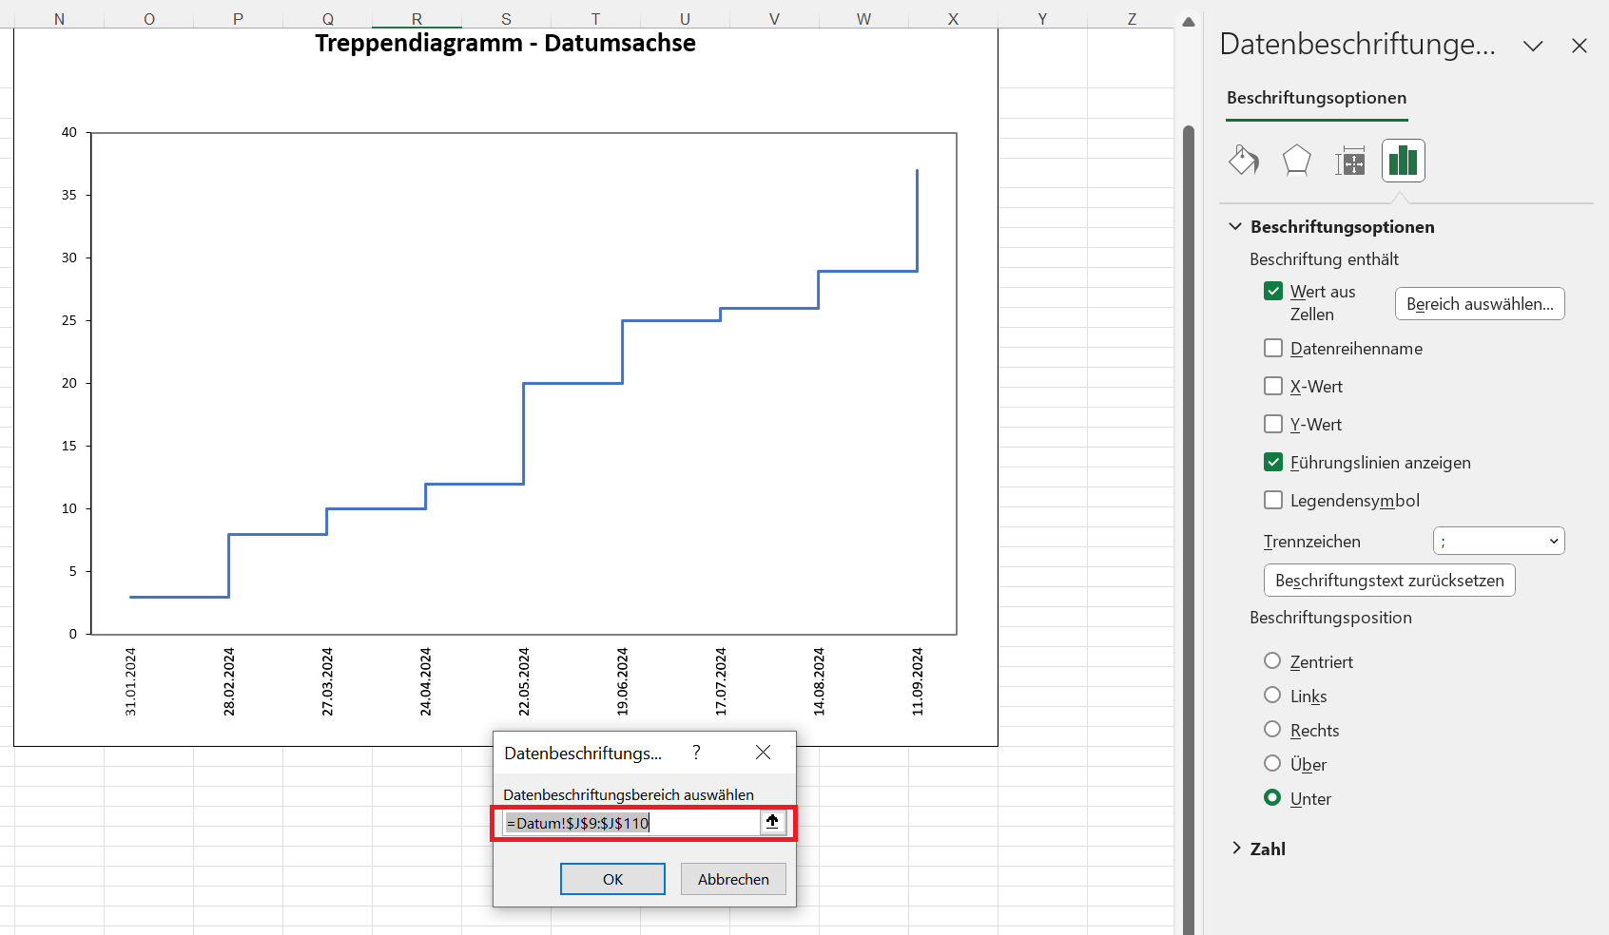Select the Unter label position
This screenshot has width=1609, height=935.
pos(1272,797)
